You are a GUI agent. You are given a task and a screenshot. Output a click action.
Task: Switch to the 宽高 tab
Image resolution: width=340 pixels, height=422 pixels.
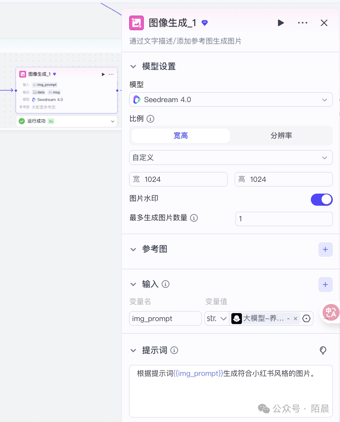pos(181,136)
